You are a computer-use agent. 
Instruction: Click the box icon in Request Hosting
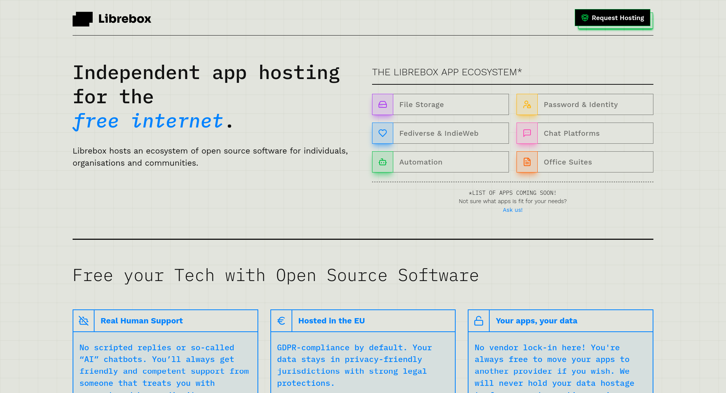585,18
